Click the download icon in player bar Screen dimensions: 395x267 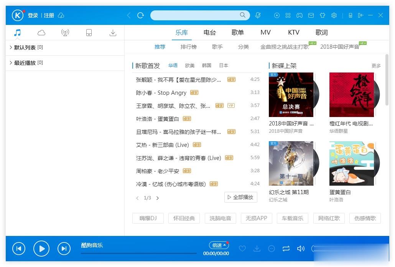[x=257, y=249]
